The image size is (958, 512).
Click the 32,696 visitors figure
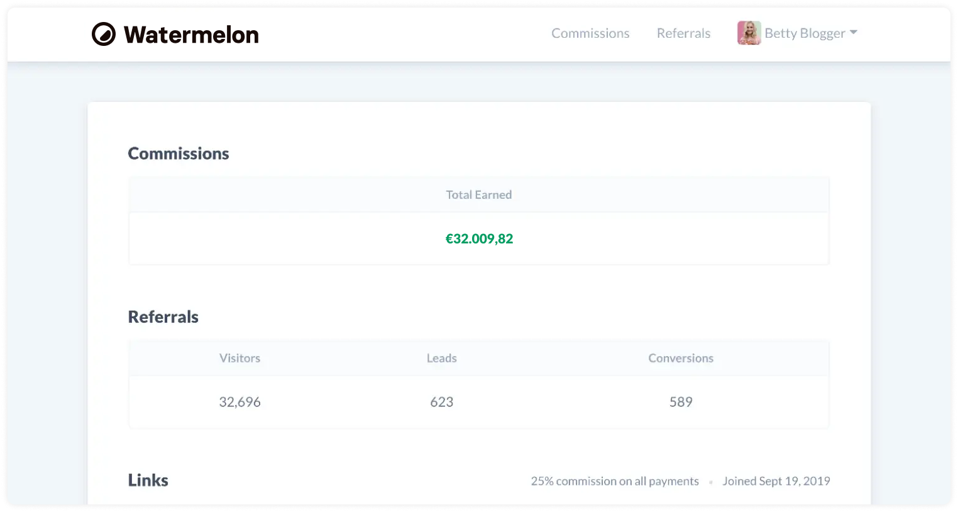click(239, 401)
